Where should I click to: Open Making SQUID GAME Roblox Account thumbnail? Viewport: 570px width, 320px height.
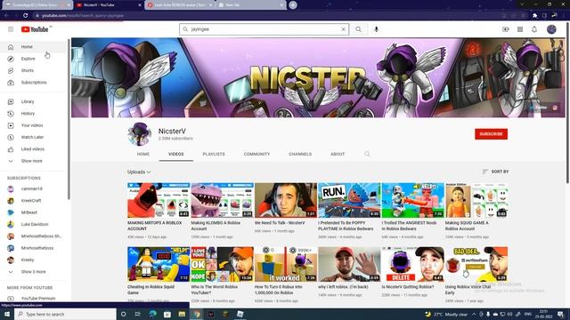coord(476,200)
